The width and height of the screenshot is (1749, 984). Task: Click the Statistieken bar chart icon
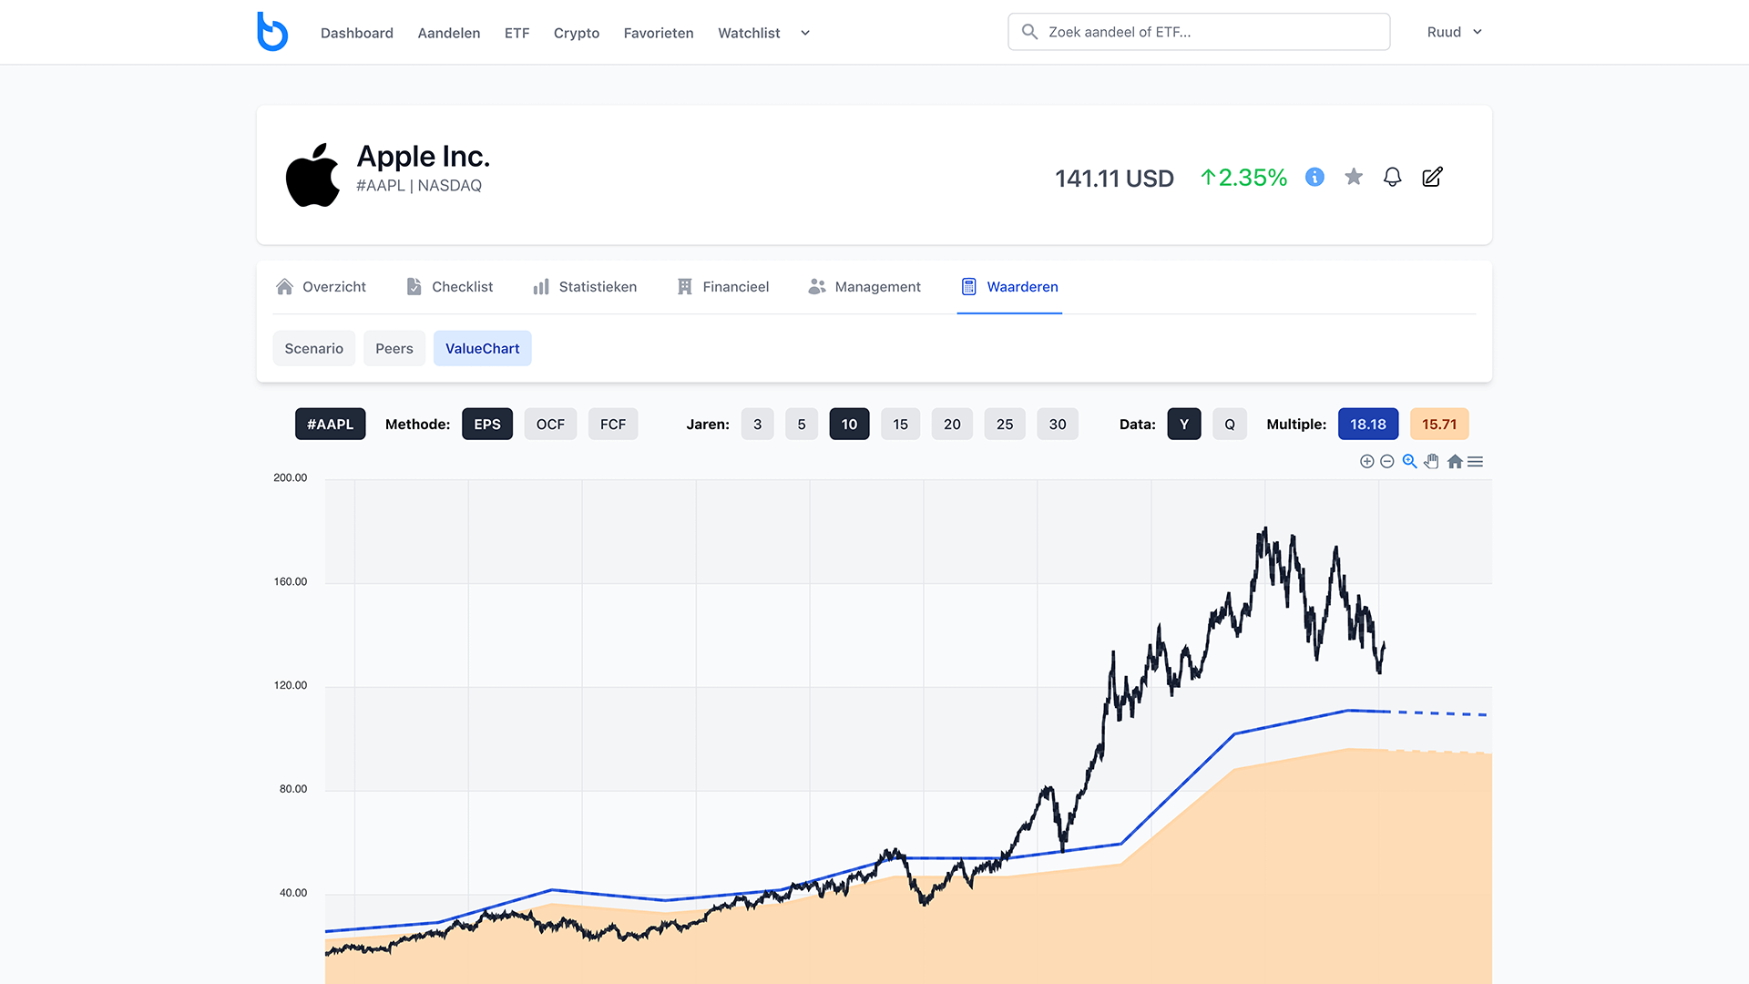tap(541, 287)
